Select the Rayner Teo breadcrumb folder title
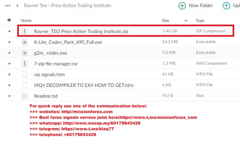The width and height of the screenshot is (240, 162). [x=68, y=6]
